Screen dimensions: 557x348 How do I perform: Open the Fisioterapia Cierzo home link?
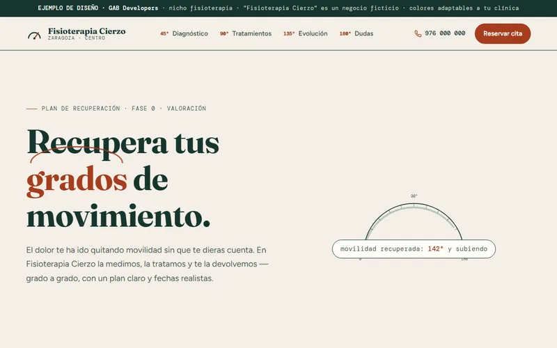(77, 33)
